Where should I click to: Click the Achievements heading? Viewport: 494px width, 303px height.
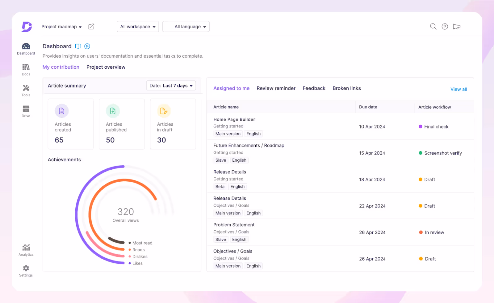[x=64, y=160]
